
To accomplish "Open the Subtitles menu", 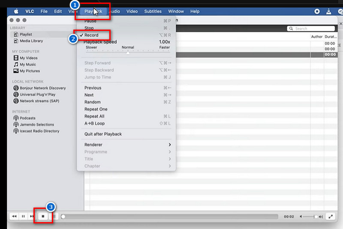I will click(153, 12).
